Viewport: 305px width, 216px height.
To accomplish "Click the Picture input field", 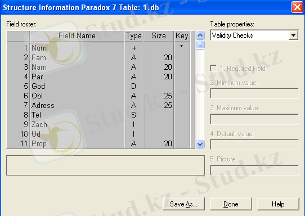I will click(254, 170).
